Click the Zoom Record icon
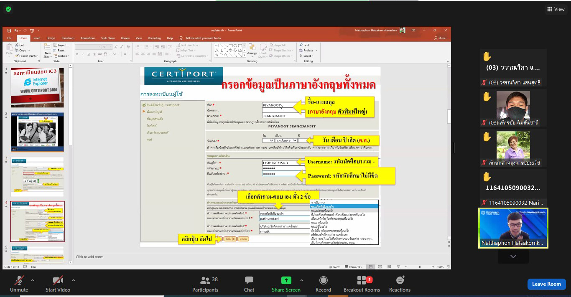 pyautogui.click(x=323, y=280)
